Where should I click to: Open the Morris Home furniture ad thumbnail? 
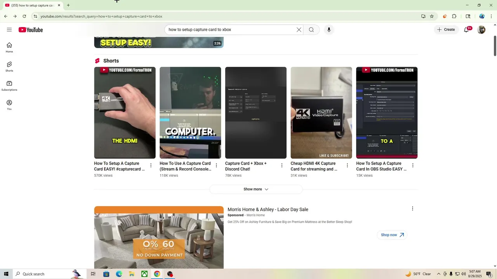coord(159,238)
